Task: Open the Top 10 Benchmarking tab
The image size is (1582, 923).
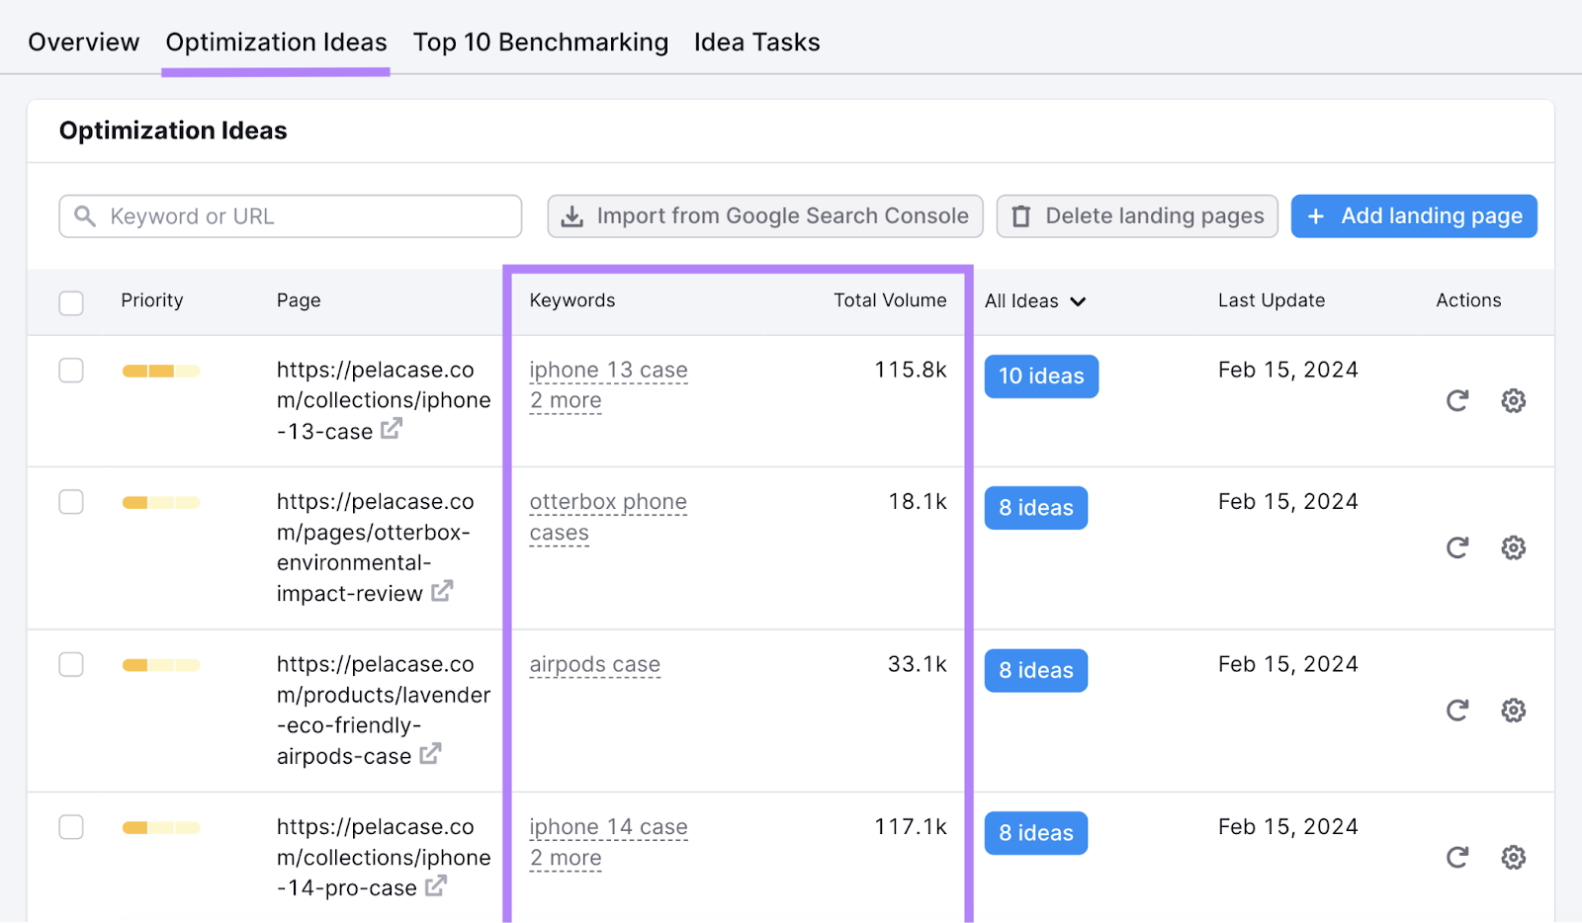Action: [541, 42]
